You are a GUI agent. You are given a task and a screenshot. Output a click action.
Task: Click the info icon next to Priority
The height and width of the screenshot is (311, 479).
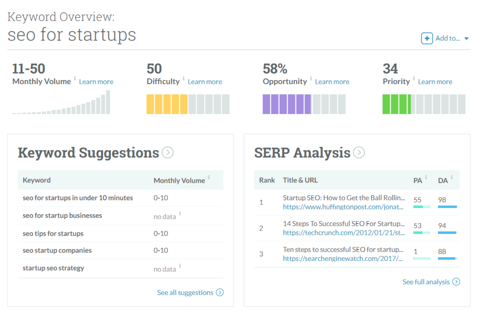(414, 79)
